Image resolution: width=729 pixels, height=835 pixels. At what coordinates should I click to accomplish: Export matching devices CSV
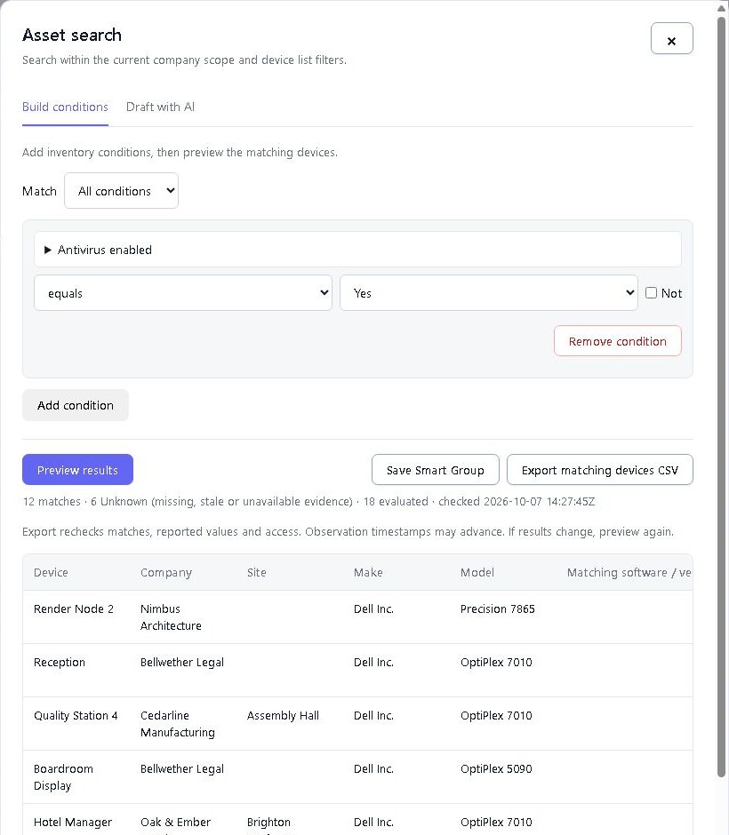point(600,470)
